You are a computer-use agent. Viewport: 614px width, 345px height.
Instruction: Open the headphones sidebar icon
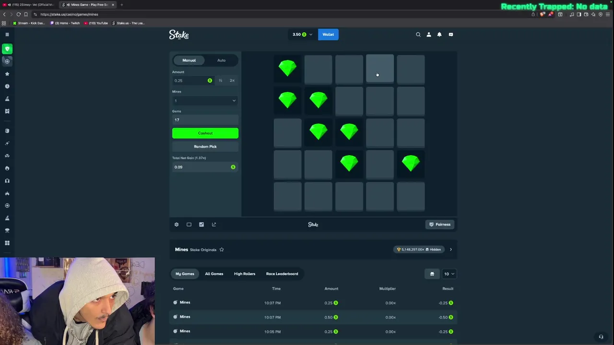pos(7,181)
